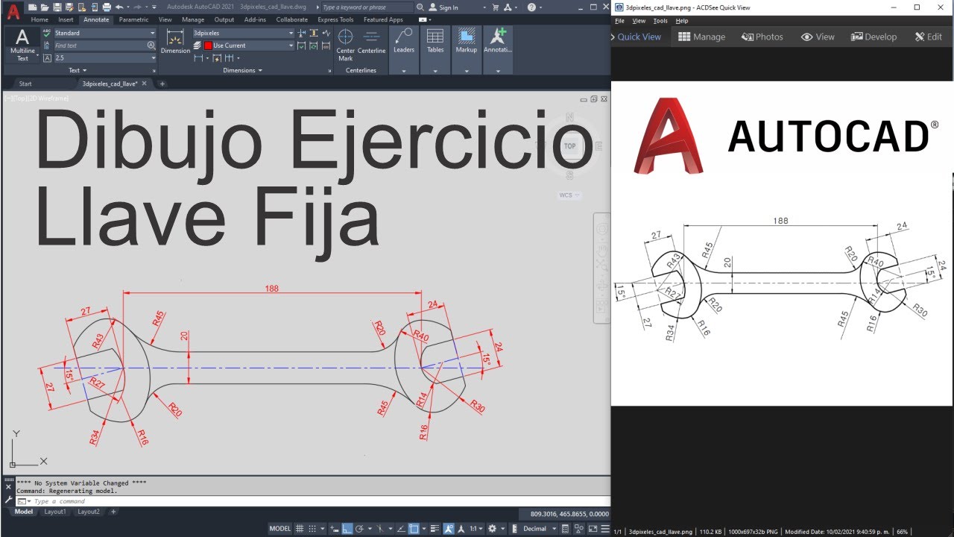The height and width of the screenshot is (537, 954).
Task: Click the red Use Current layer color swatch
Action: click(208, 45)
